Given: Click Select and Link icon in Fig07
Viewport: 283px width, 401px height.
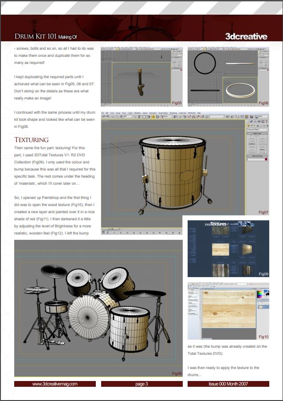Looking at the screenshot, I should pyautogui.click(x=113, y=117).
